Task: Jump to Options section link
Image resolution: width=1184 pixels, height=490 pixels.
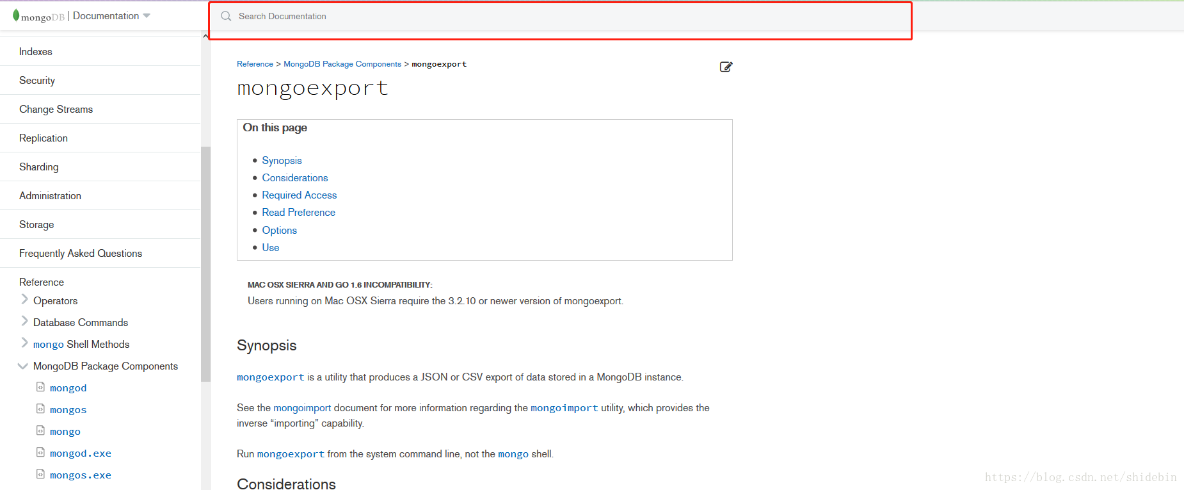Action: click(x=279, y=231)
